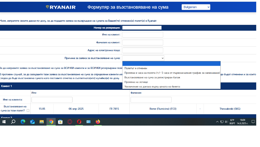Switch to Google Chrome in taskbar
Image resolution: width=260 pixels, height=147 pixels.
[51, 122]
